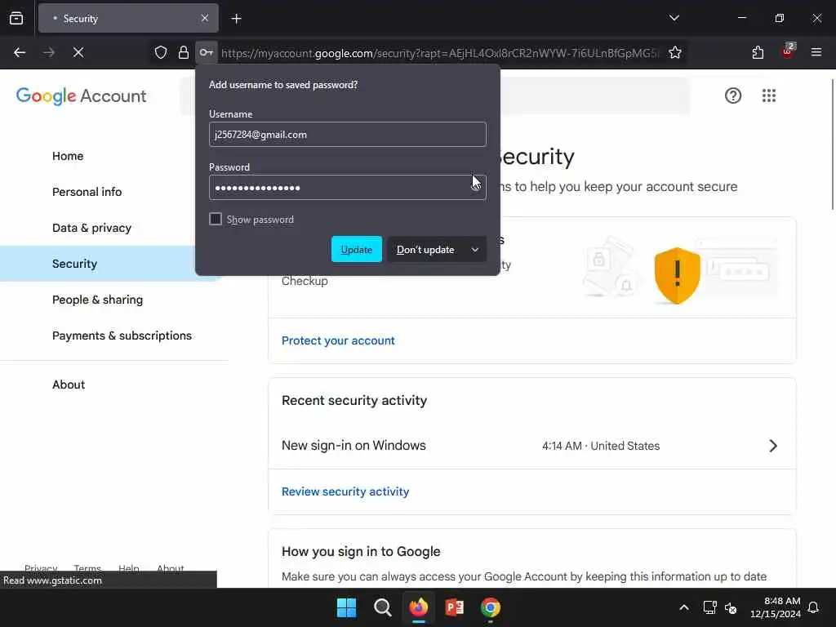Click the muted volume tray icon
This screenshot has width=836, height=627.
tap(731, 607)
